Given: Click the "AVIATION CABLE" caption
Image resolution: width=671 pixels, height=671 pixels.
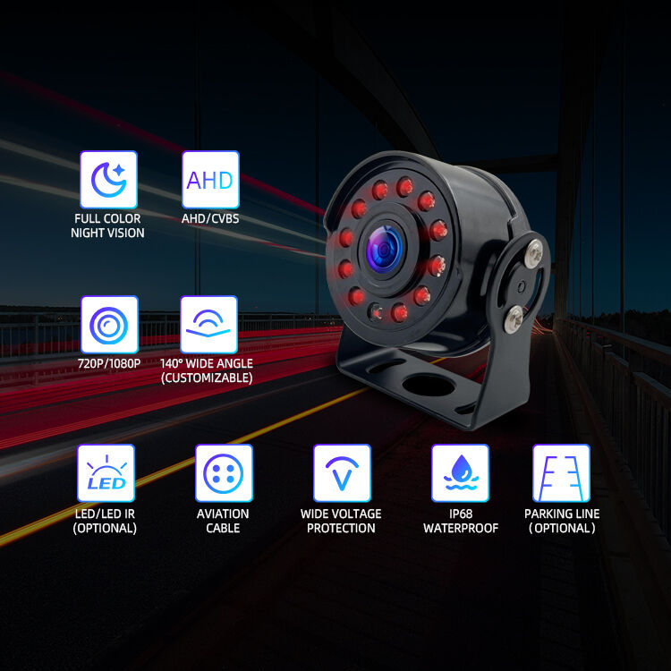Looking at the screenshot, I should [x=223, y=521].
